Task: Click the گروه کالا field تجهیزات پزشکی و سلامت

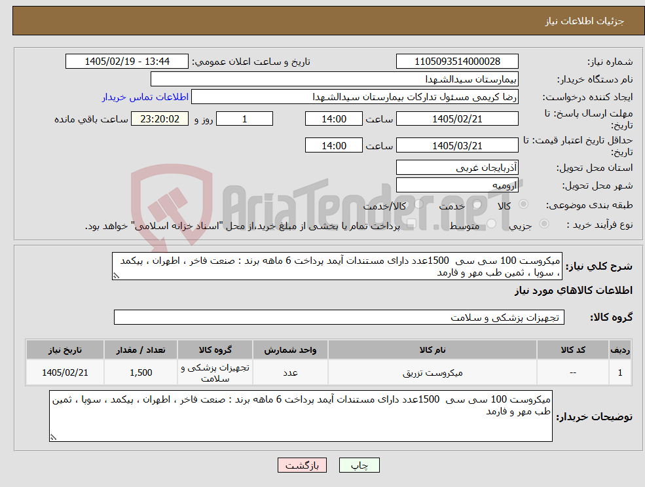Action: pyautogui.click(x=339, y=317)
